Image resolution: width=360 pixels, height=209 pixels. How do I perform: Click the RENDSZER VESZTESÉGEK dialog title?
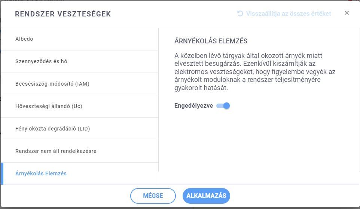point(63,14)
